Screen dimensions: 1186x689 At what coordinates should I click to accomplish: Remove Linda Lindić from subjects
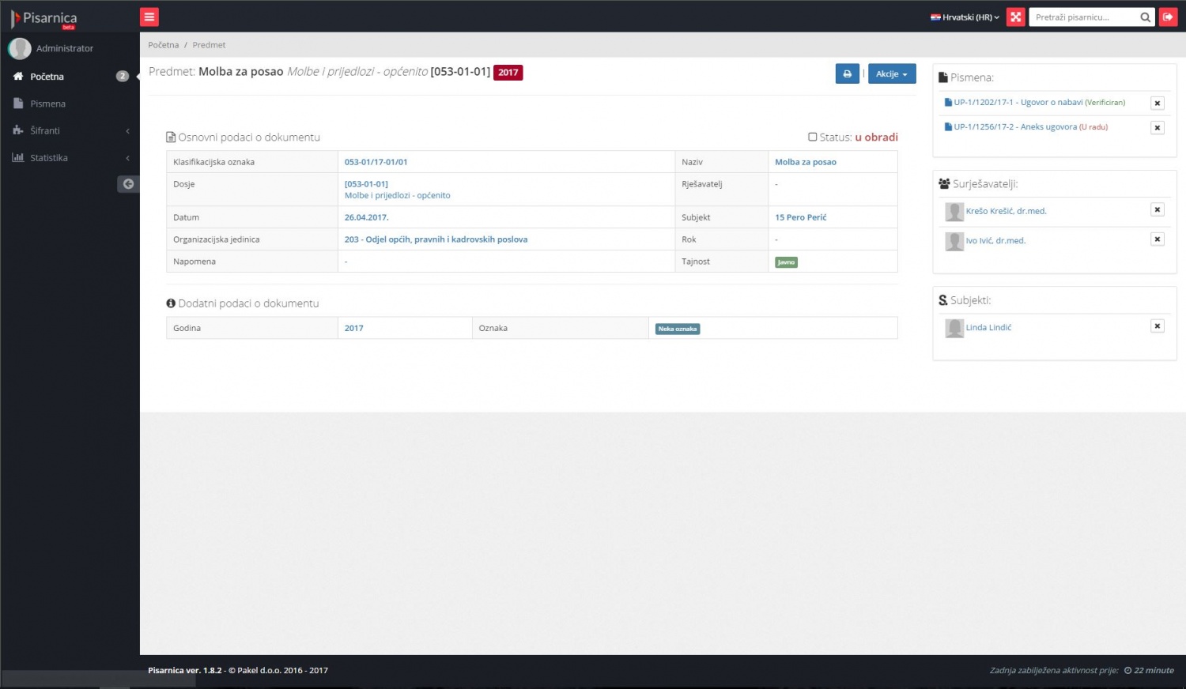coord(1158,326)
